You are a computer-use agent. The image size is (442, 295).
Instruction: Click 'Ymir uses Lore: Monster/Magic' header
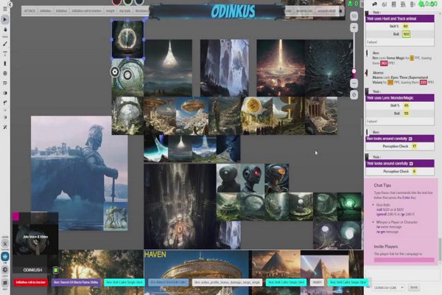tap(400, 98)
